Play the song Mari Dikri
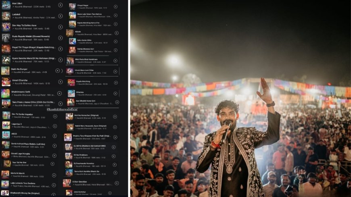The image size is (351, 197). pyautogui.click(x=61, y=5)
